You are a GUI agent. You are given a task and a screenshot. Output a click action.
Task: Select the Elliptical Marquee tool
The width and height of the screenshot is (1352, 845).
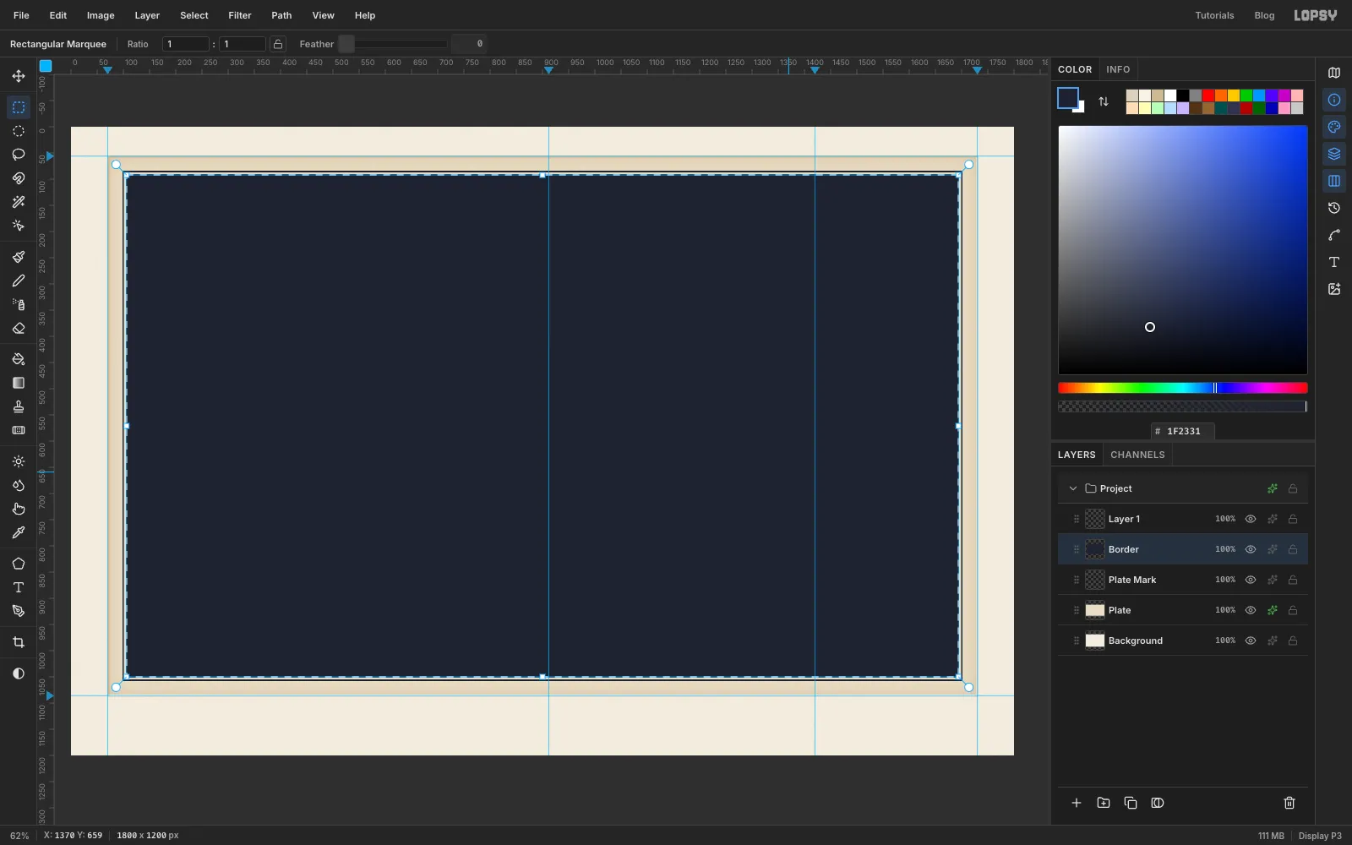click(19, 131)
